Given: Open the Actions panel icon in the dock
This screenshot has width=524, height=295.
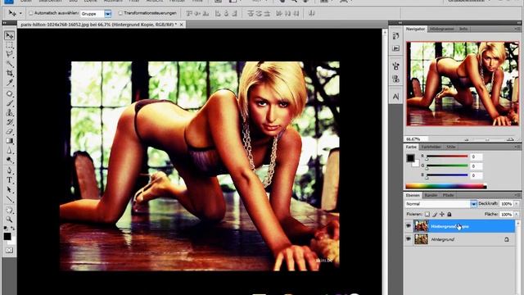Looking at the screenshot, I should click(395, 48).
